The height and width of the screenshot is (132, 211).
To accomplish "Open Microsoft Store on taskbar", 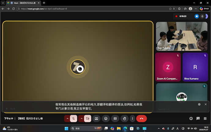I will (x=131, y=129).
